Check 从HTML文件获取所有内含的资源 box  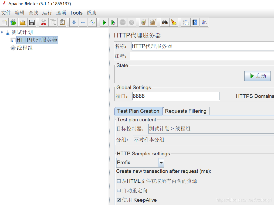[119, 181]
